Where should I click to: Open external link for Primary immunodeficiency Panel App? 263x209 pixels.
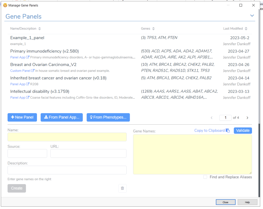coord(28,57)
